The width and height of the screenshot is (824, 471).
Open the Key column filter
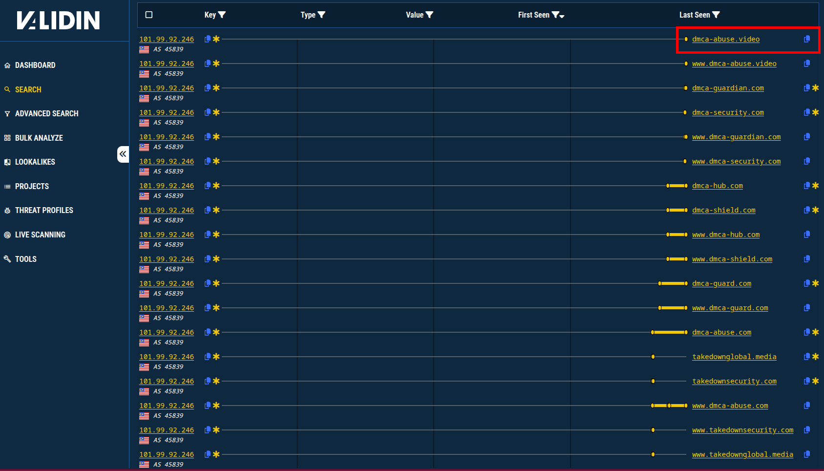pyautogui.click(x=222, y=15)
